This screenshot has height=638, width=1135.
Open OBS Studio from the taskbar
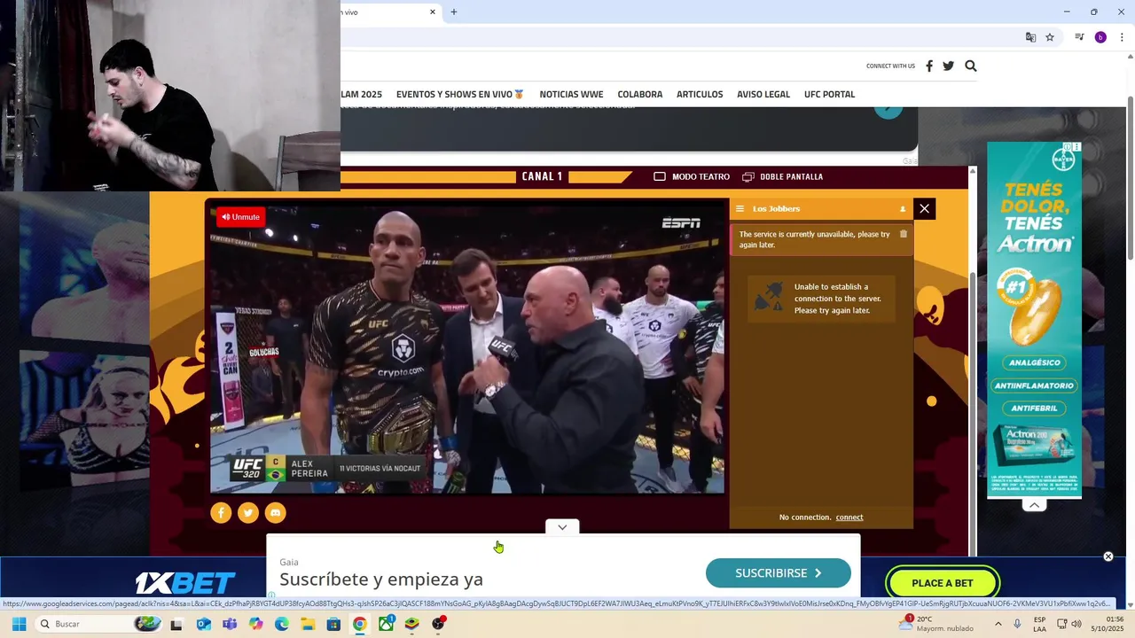pos(438,624)
